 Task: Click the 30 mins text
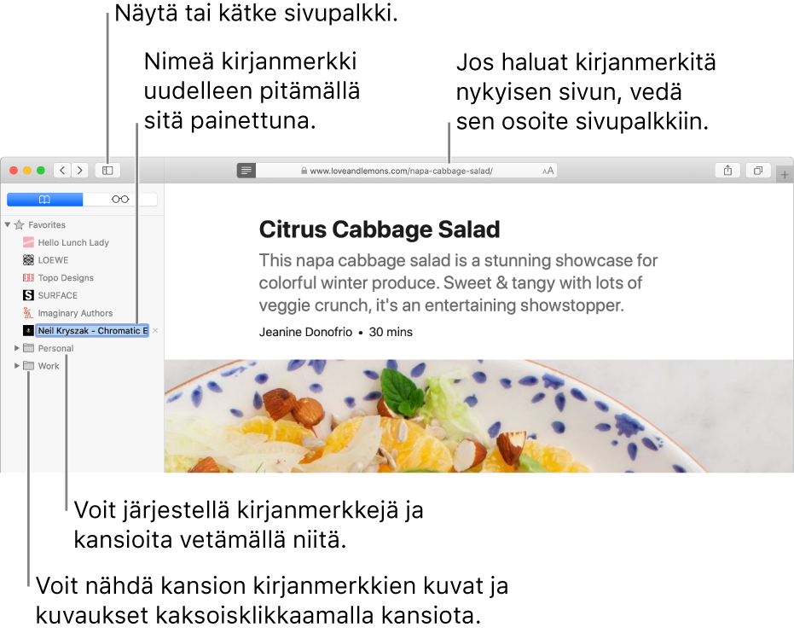(x=391, y=332)
